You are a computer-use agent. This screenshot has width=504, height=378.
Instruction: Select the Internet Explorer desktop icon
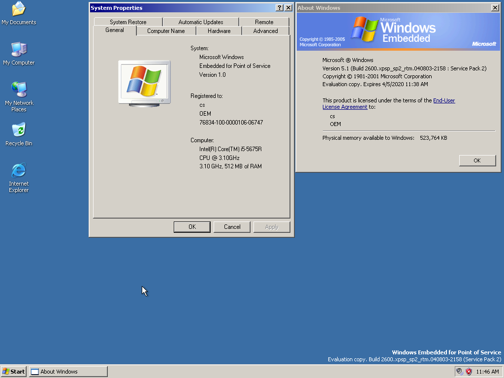pos(19,178)
